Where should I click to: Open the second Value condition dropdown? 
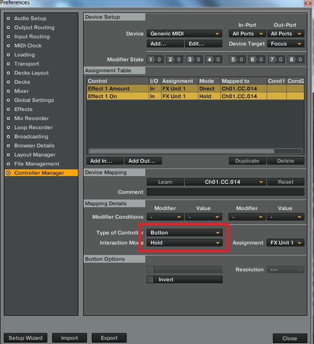[285, 217]
